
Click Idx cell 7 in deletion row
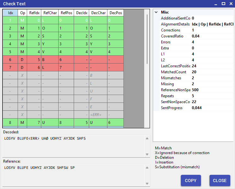pos(10,68)
